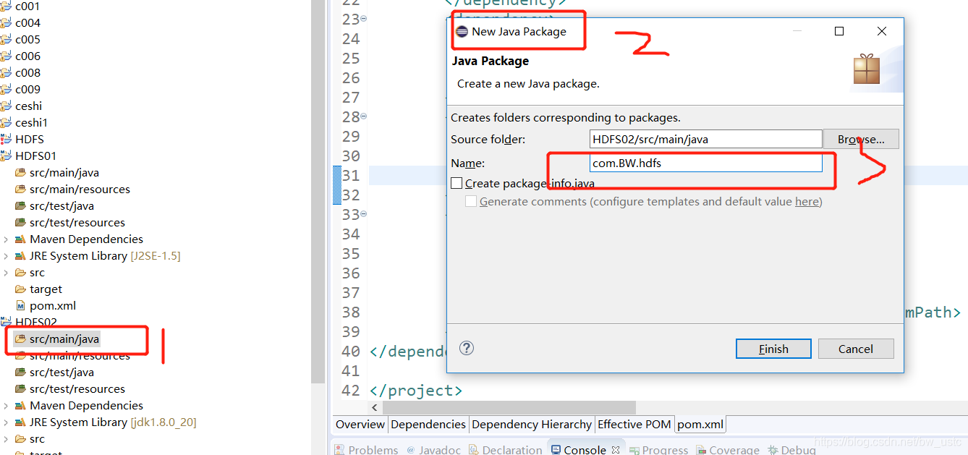This screenshot has width=968, height=455.
Task: Click the Maven Dependencies library icon under HDFS01
Action: pyautogui.click(x=20, y=239)
